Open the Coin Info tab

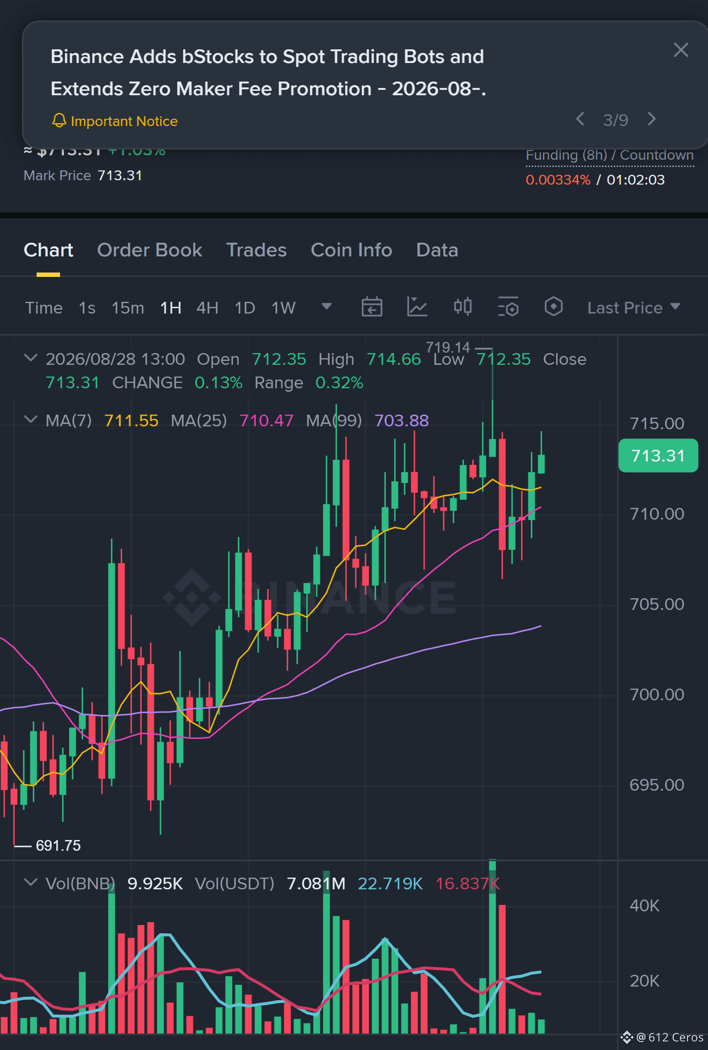[351, 250]
